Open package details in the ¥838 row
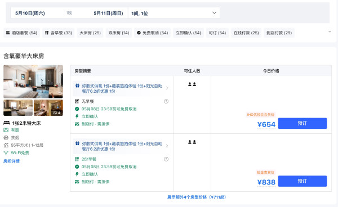This screenshot has width=338, height=207. coord(122,146)
